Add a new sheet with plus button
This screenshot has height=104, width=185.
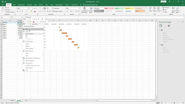pos(26,101)
